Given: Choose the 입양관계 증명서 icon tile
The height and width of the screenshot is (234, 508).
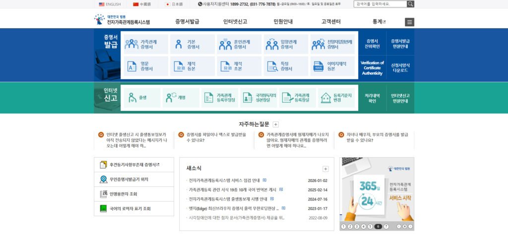Looking at the screenshot, I should coord(286,44).
